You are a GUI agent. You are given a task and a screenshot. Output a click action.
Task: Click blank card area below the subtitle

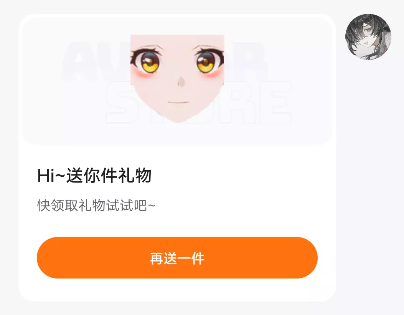point(177,224)
